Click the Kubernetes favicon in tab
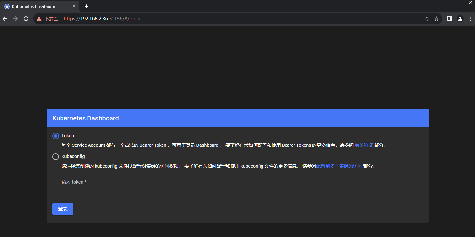The width and height of the screenshot is (475, 237). pos(7,6)
